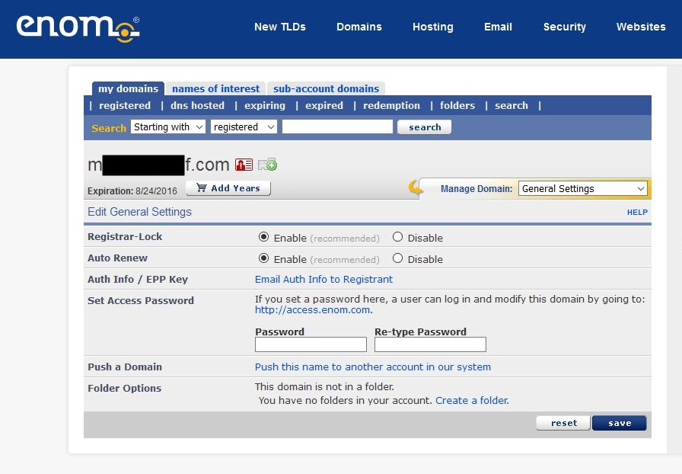
Task: Go to folders sub-tab
Action: click(x=457, y=106)
